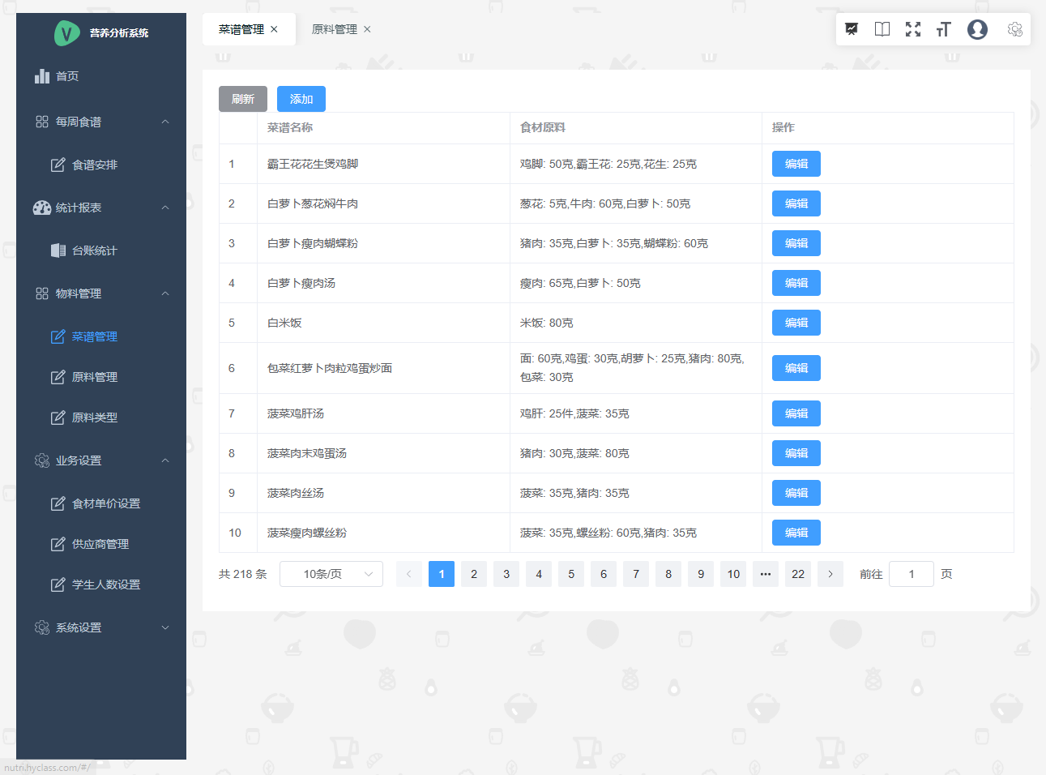
Task: Close the 原料管理 tab
Action: (x=367, y=29)
